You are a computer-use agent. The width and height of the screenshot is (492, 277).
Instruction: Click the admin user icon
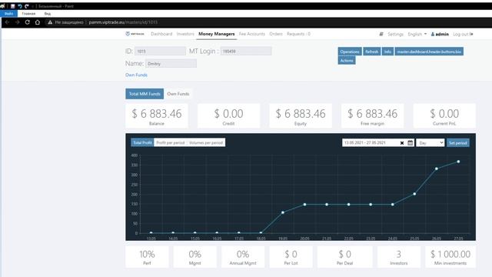tap(433, 34)
